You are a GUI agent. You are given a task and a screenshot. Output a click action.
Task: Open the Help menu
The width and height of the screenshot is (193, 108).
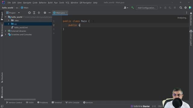point(95,3)
